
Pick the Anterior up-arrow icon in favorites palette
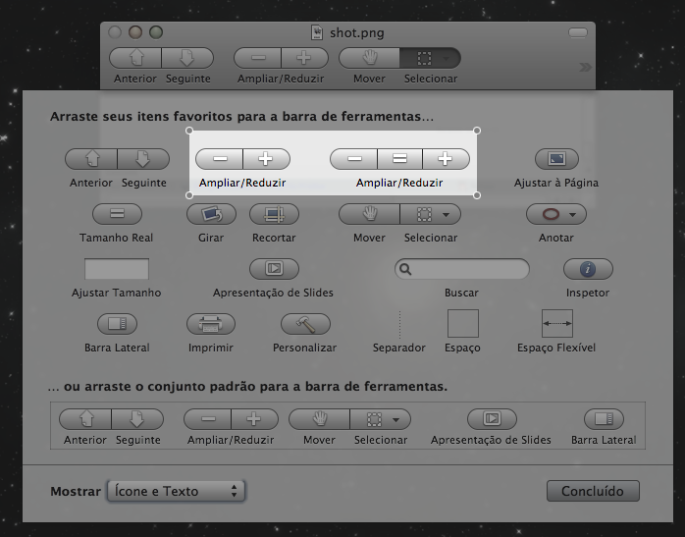pyautogui.click(x=91, y=159)
